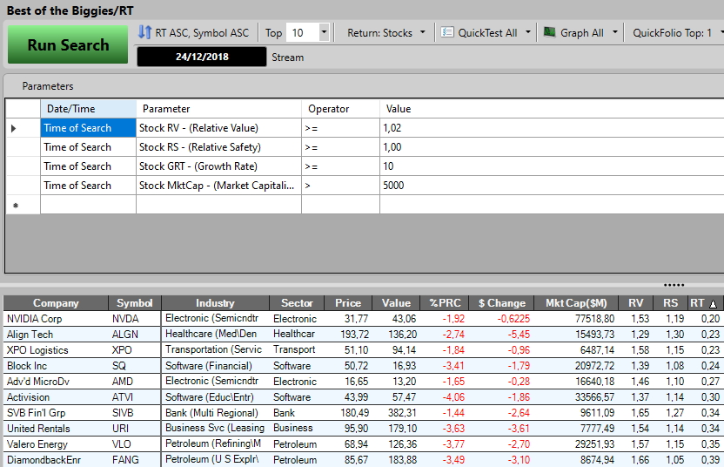The image size is (724, 467).
Task: Select the XPO Logistics row
Action: (x=364, y=350)
